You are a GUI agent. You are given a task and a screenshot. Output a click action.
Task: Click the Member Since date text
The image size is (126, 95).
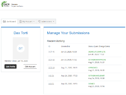tap(16, 61)
